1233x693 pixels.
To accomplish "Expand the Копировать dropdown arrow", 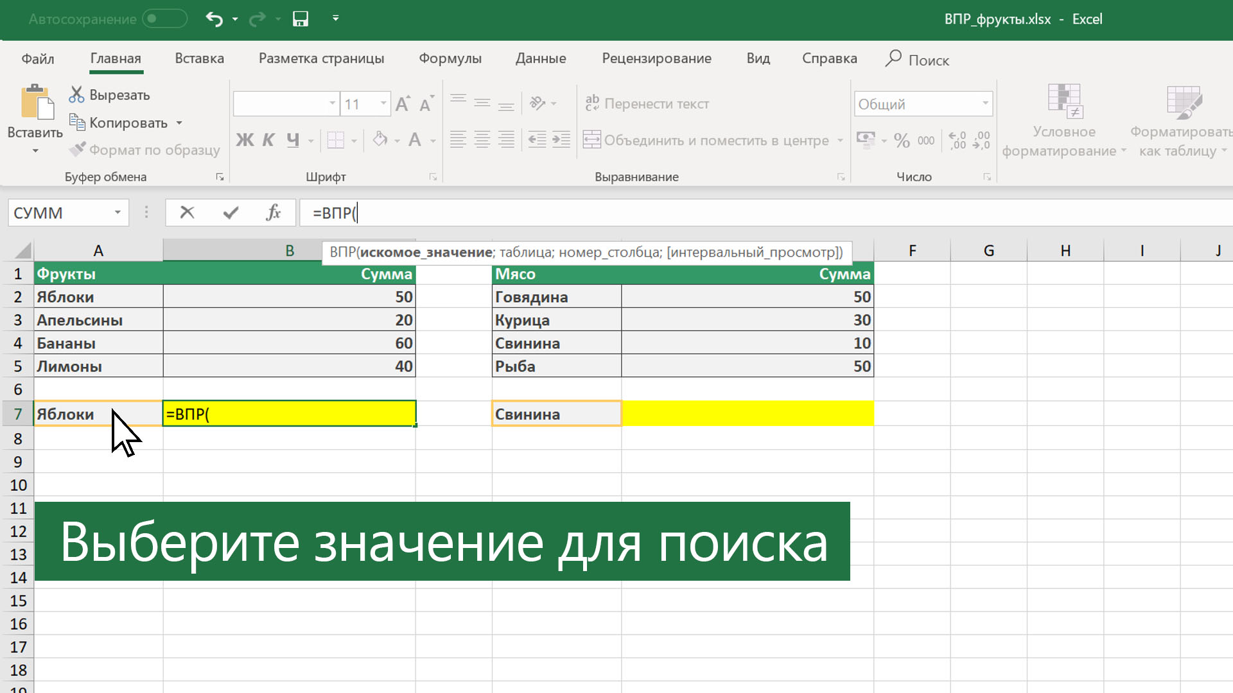I will (179, 123).
